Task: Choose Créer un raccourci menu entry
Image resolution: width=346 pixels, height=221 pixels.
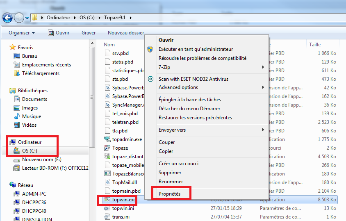Action: 178,164
